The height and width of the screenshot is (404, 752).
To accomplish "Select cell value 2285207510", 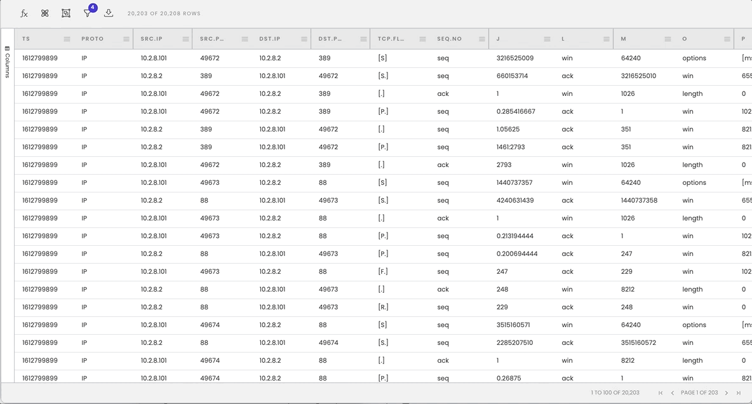I will pos(514,342).
